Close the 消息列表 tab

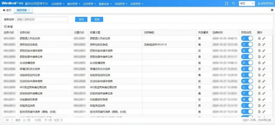29,10
